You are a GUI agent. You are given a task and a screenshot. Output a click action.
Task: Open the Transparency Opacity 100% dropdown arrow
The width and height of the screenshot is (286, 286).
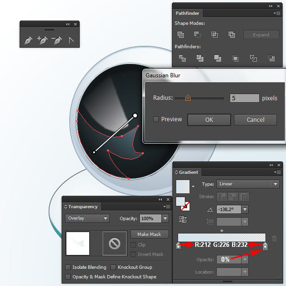click(165, 218)
